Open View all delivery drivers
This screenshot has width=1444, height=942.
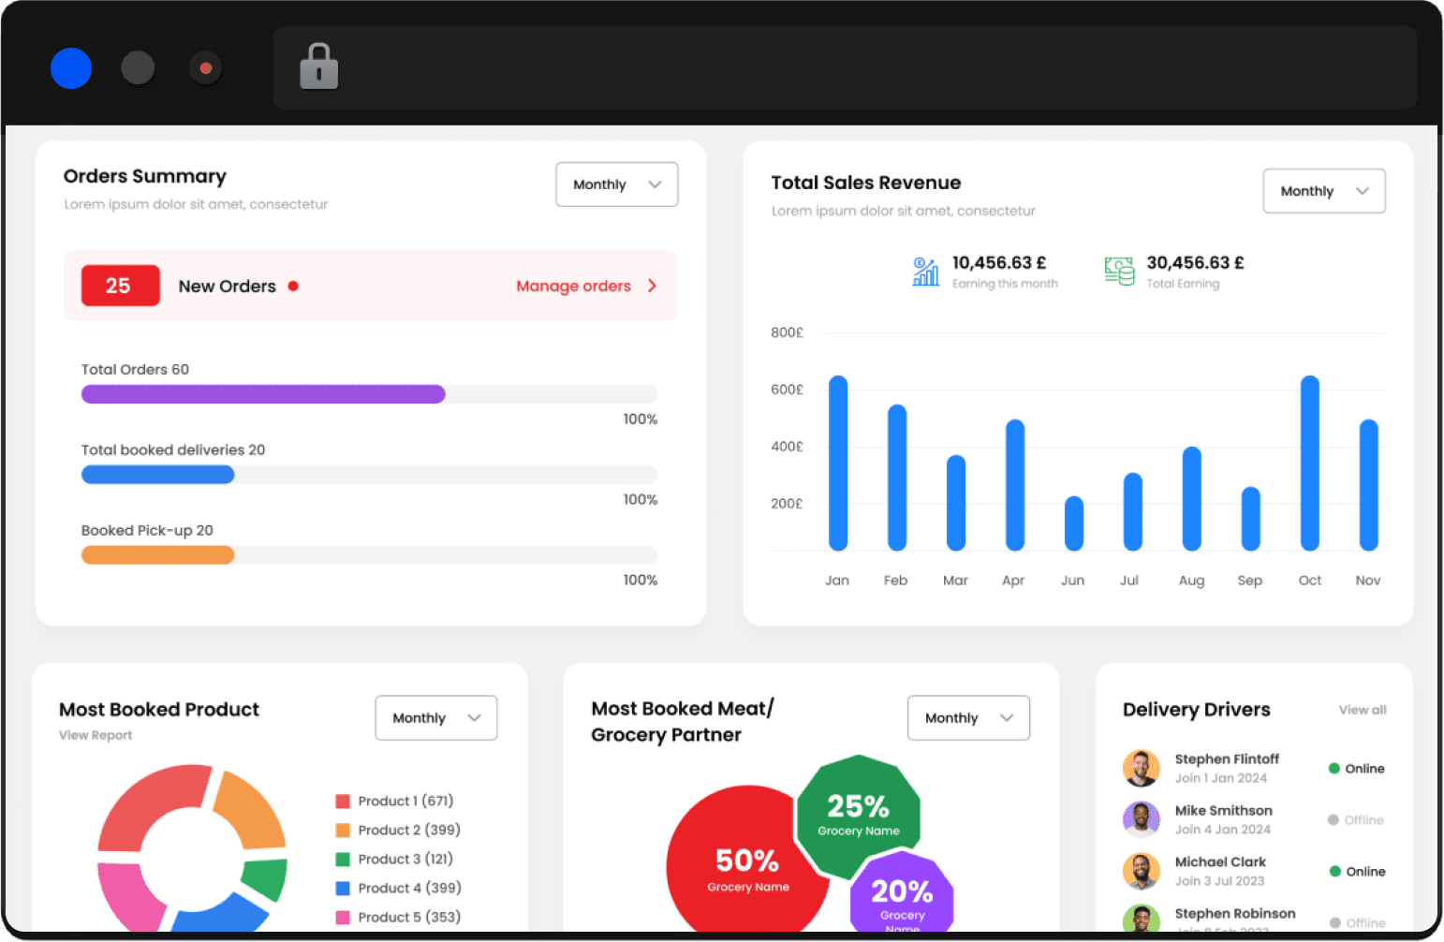click(x=1362, y=710)
